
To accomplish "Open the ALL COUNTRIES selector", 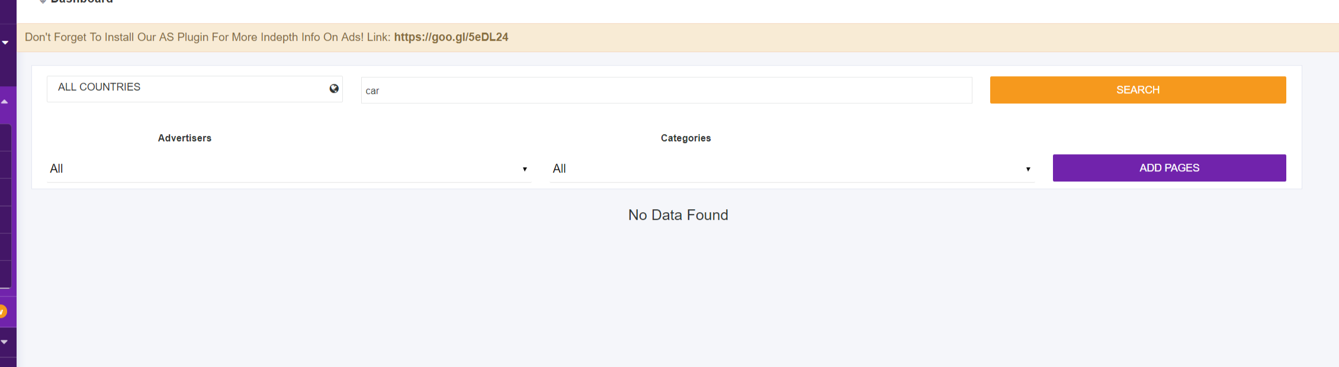I will point(195,89).
